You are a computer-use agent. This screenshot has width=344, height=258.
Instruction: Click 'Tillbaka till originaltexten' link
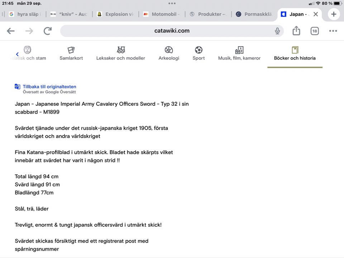[49, 87]
